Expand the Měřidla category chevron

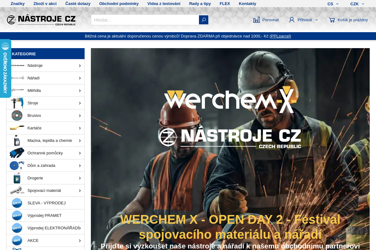(80, 91)
